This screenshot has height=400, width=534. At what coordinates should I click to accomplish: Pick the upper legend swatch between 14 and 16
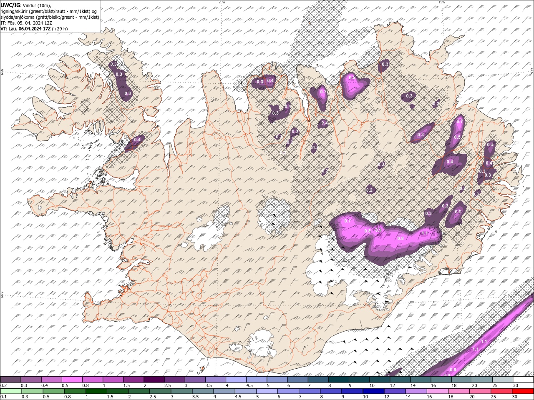[x=420, y=380]
